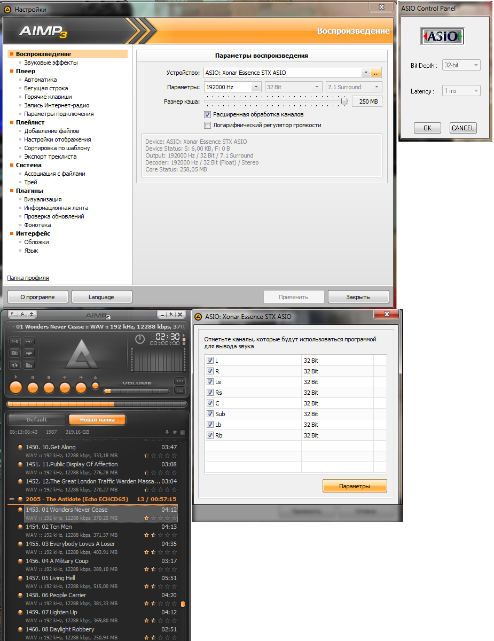Skip to the next track

click(x=81, y=388)
